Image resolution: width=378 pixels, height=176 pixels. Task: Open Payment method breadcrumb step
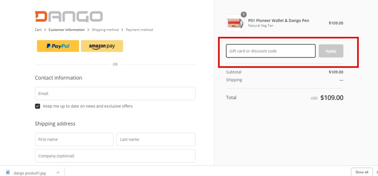[x=139, y=30]
